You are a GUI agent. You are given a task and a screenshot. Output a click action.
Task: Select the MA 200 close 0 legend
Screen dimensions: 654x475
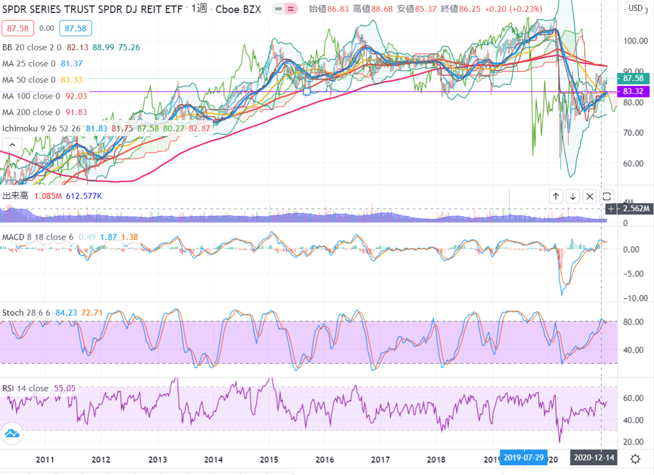(x=31, y=112)
